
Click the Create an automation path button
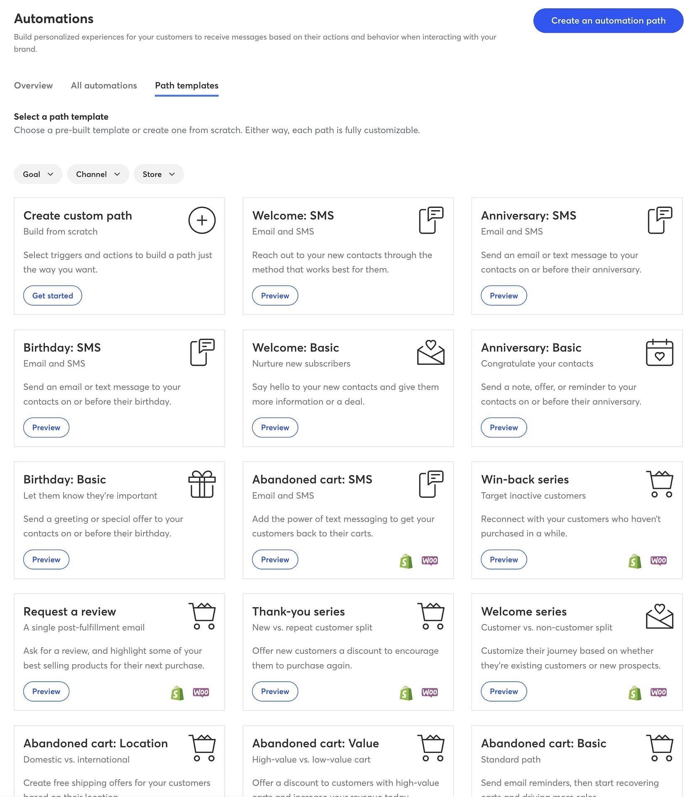(x=608, y=20)
